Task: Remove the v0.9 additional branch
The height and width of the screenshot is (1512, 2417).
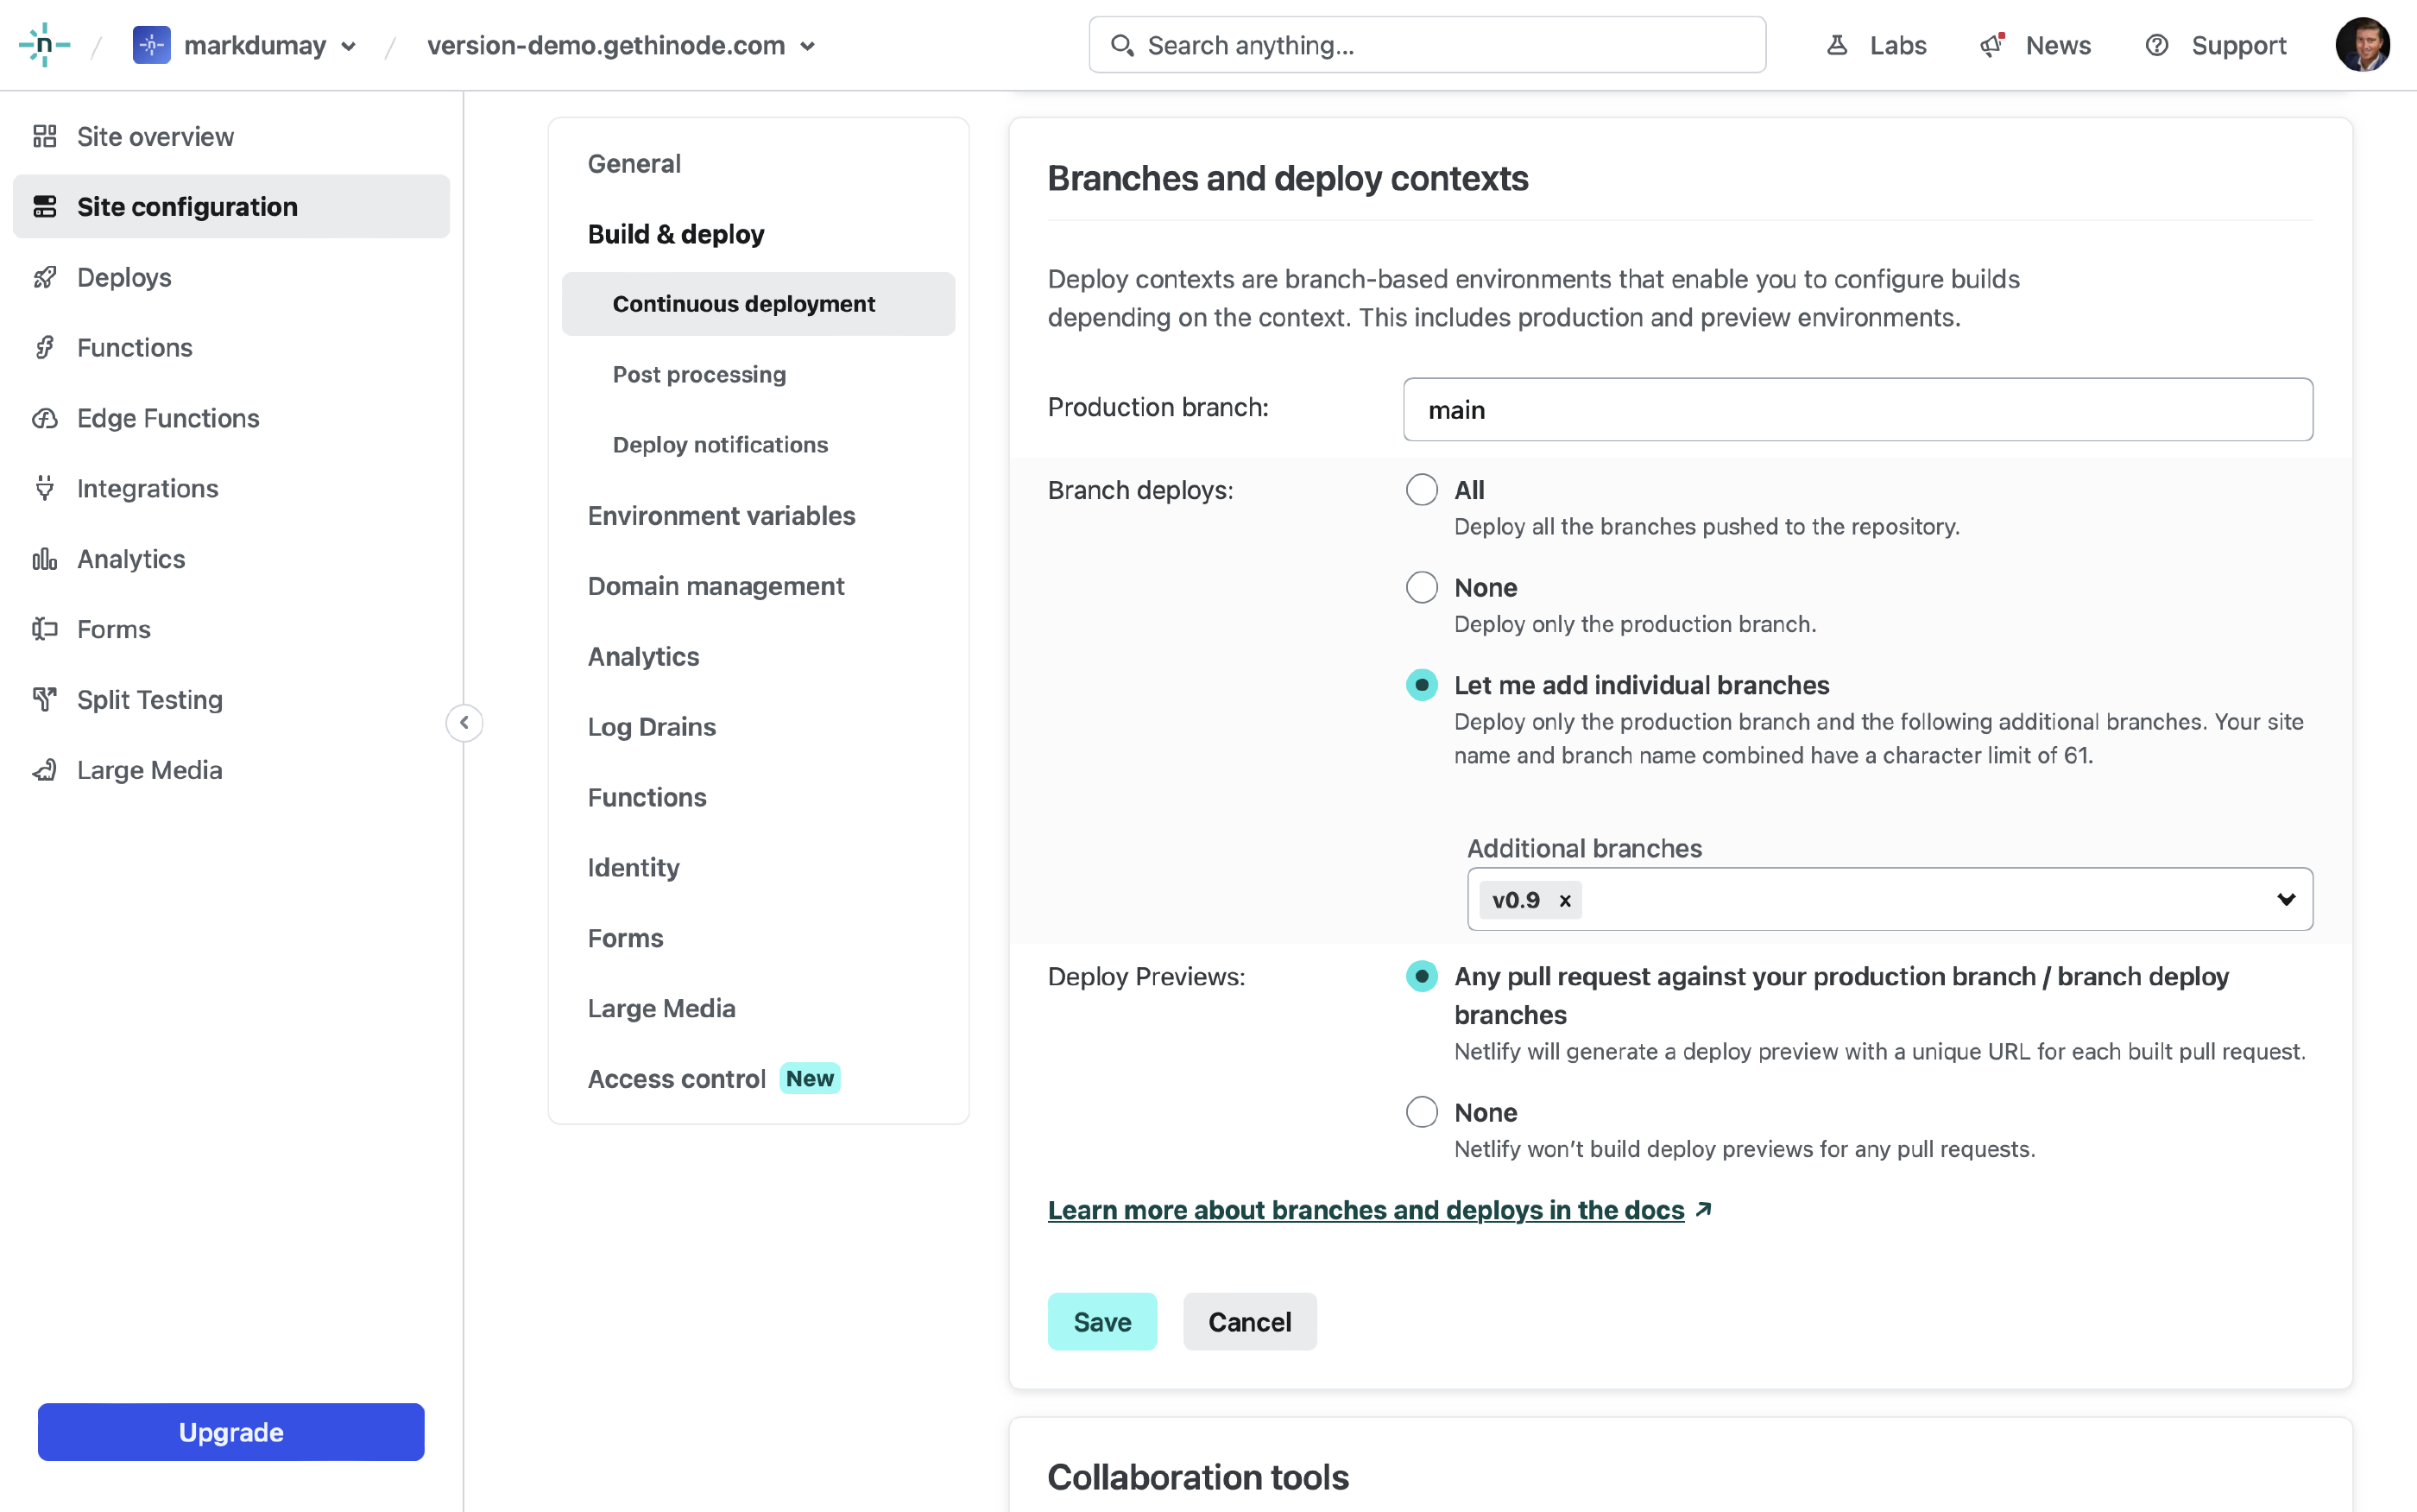Action: (1563, 899)
